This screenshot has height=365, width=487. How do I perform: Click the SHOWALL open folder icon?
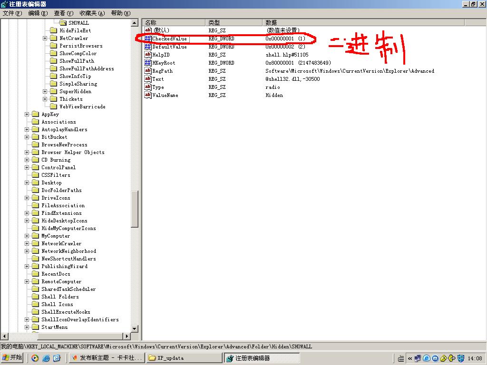click(63, 23)
